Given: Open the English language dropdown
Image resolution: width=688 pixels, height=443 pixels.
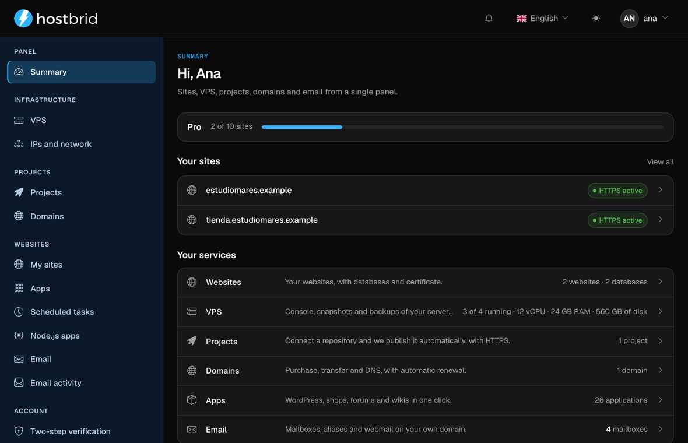Looking at the screenshot, I should 542,19.
